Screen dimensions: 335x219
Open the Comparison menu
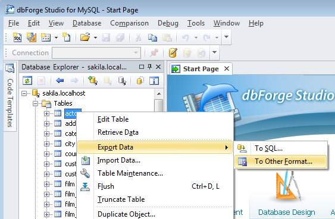pos(129,23)
